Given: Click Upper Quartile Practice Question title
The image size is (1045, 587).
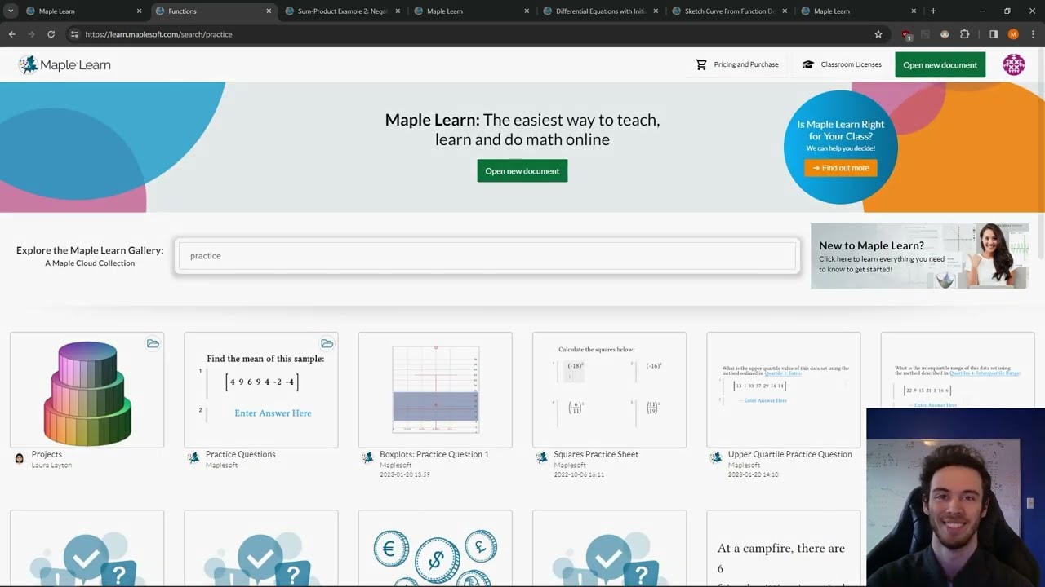Looking at the screenshot, I should pos(789,454).
